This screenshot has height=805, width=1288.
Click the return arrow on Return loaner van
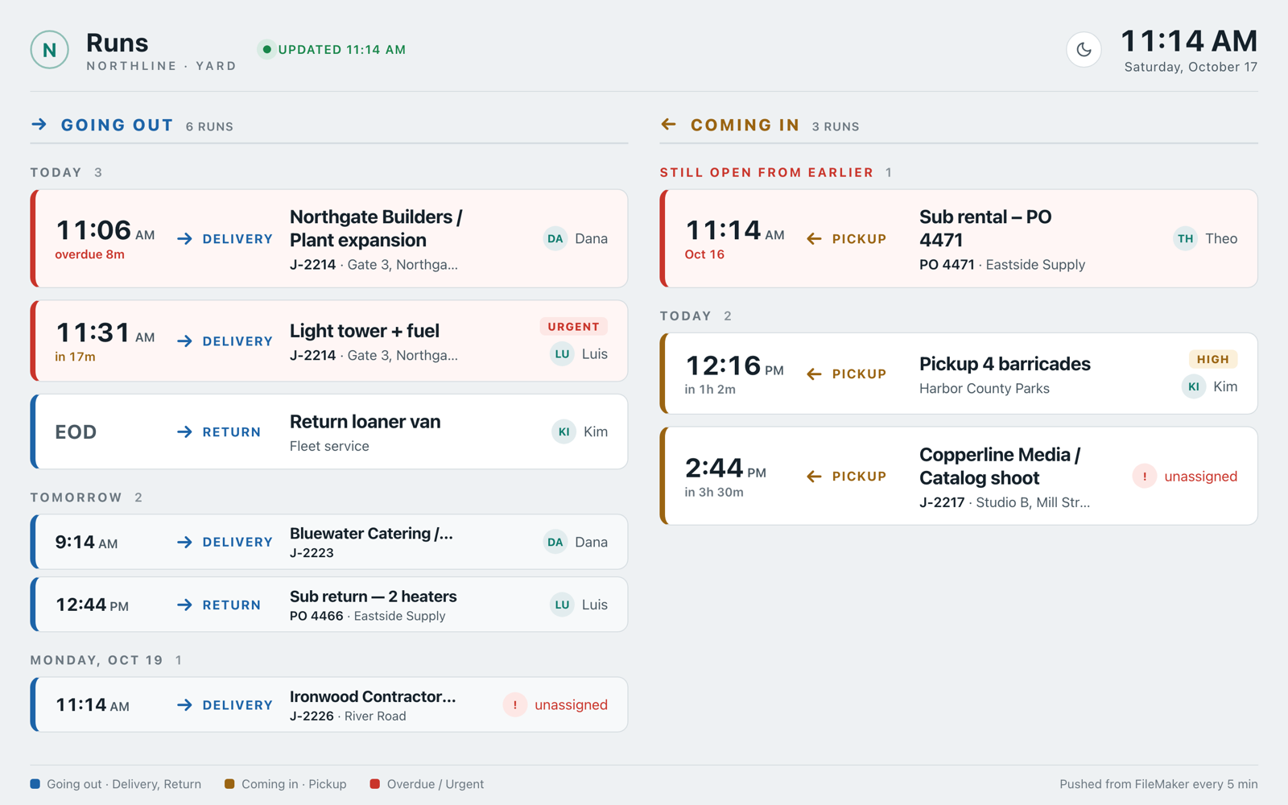(x=184, y=432)
